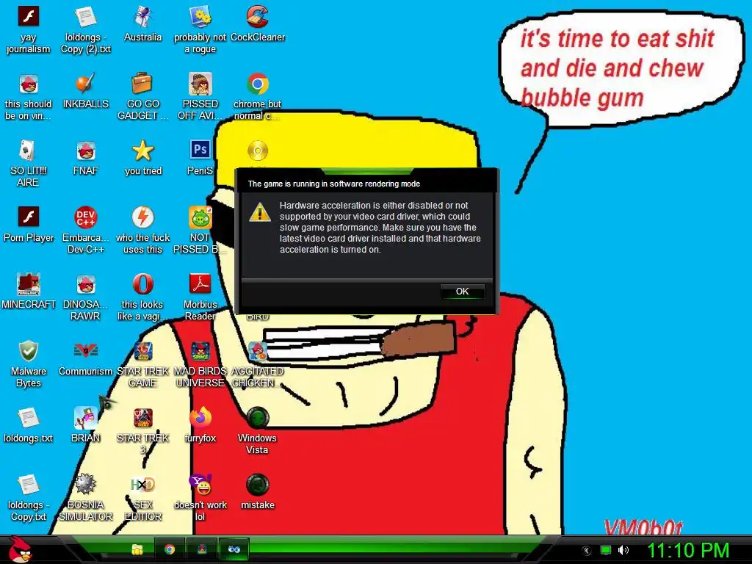Open 'Morbius Reader' Adobe icon
This screenshot has width=752, height=564.
click(200, 284)
